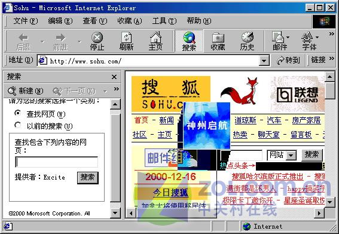Click web page vertical scrollbar down arrow
The width and height of the screenshot is (339, 234).
click(x=330, y=202)
